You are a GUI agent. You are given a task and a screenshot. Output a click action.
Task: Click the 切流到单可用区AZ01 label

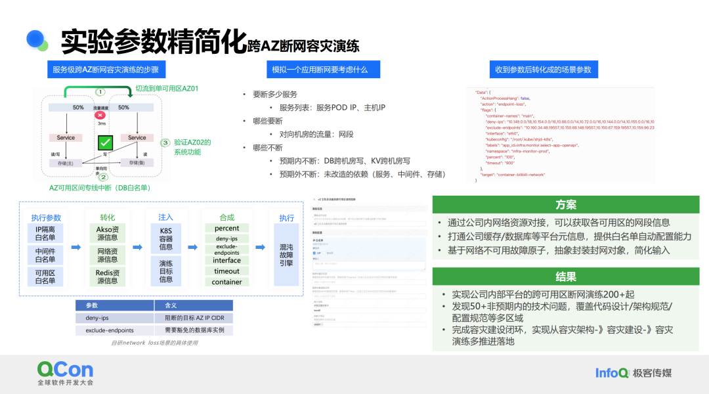pyautogui.click(x=167, y=89)
